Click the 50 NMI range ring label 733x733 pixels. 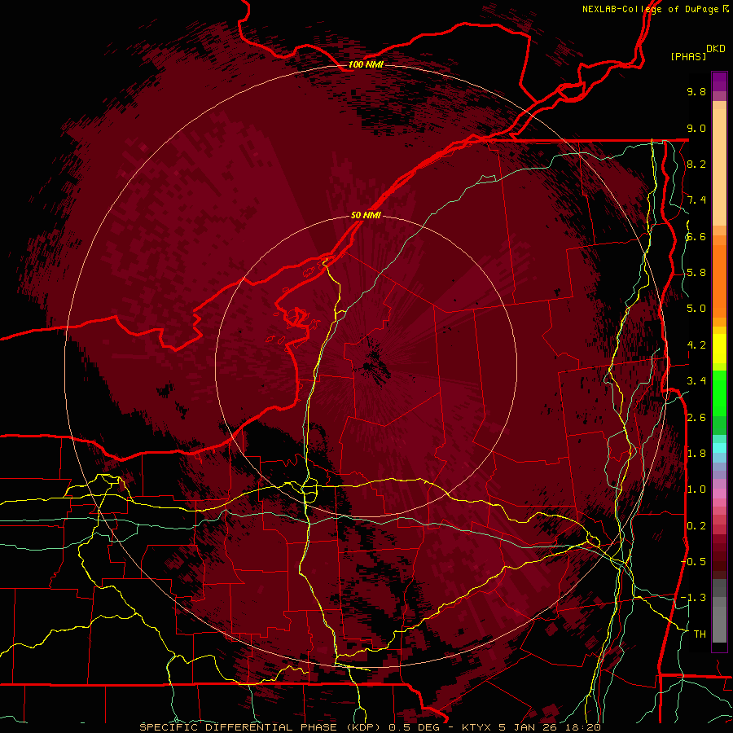[366, 215]
